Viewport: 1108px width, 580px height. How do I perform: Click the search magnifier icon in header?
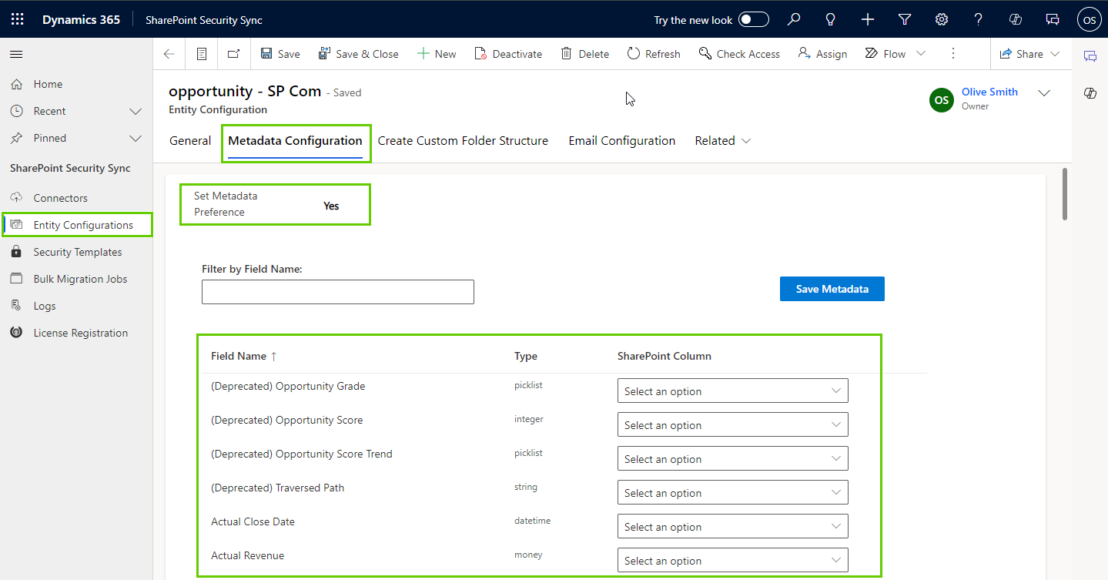click(x=794, y=19)
